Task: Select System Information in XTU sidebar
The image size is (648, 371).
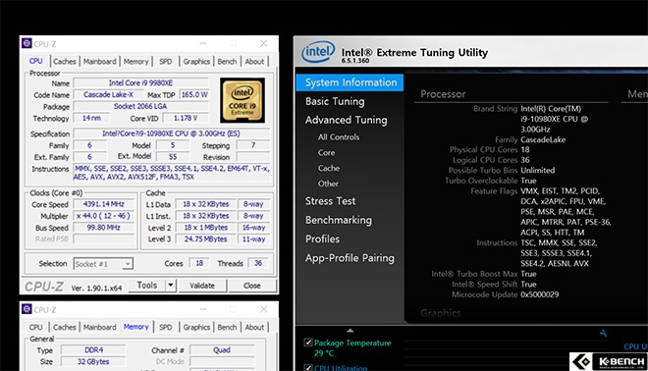Action: tap(351, 82)
